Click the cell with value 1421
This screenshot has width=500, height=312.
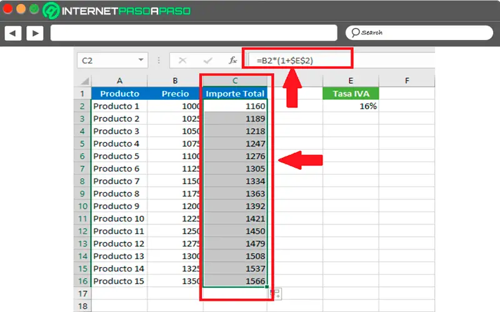[x=235, y=219]
